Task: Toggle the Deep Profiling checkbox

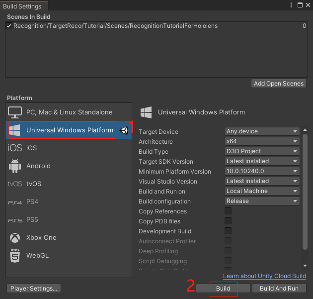Action: click(x=228, y=251)
